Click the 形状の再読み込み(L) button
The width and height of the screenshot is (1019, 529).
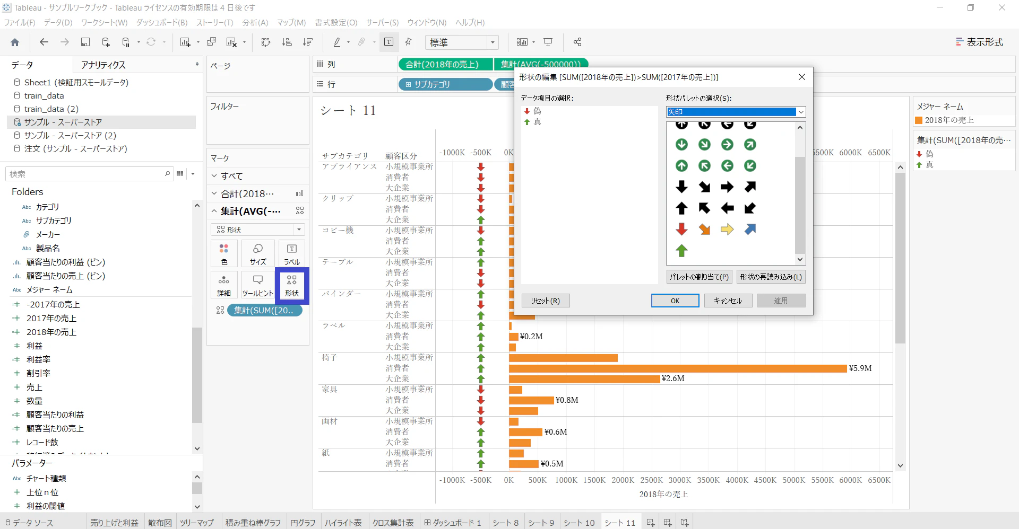(x=771, y=277)
